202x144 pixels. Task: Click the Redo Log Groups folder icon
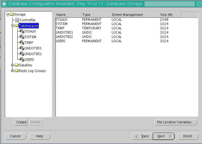16,71
